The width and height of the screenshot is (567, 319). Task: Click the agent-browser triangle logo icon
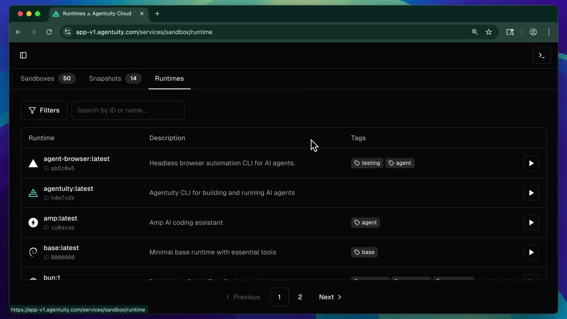[x=33, y=163]
